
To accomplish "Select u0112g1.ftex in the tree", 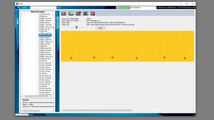I will click(x=43, y=61).
